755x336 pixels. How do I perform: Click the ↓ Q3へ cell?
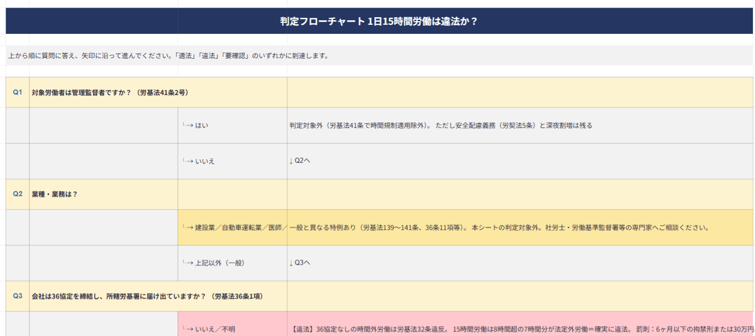click(x=520, y=263)
